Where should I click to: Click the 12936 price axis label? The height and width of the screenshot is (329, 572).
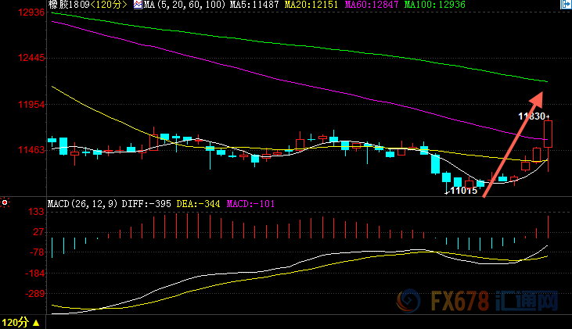[31, 13]
